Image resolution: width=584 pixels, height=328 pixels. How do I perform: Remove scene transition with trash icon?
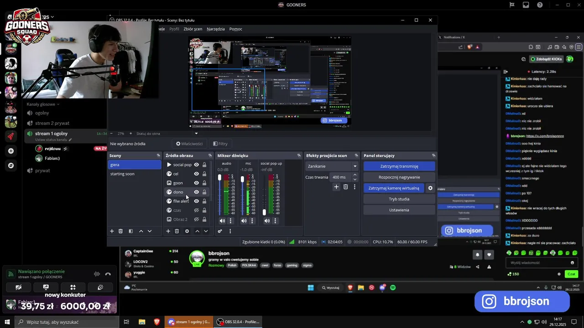pyautogui.click(x=345, y=187)
